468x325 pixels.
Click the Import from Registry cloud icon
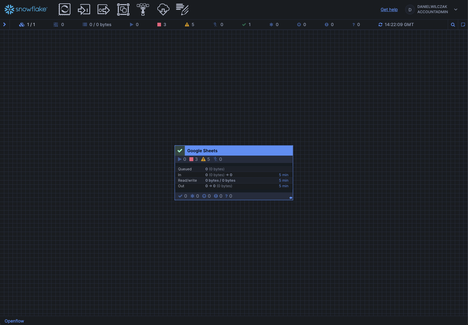(163, 10)
